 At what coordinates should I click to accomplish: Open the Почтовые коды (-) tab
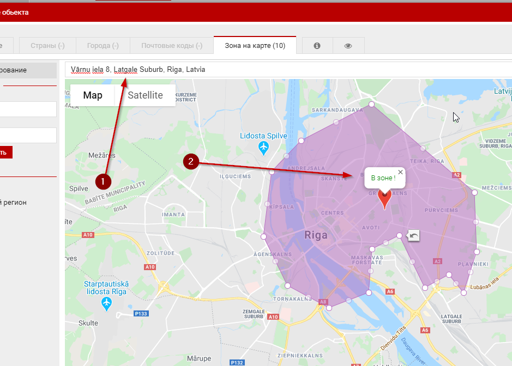pos(172,46)
